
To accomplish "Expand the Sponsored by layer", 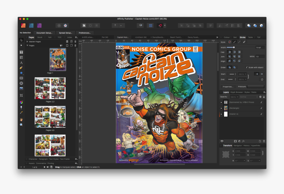I will pyautogui.click(x=221, y=102).
